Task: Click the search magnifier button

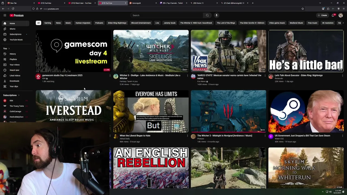Action: 207,15
